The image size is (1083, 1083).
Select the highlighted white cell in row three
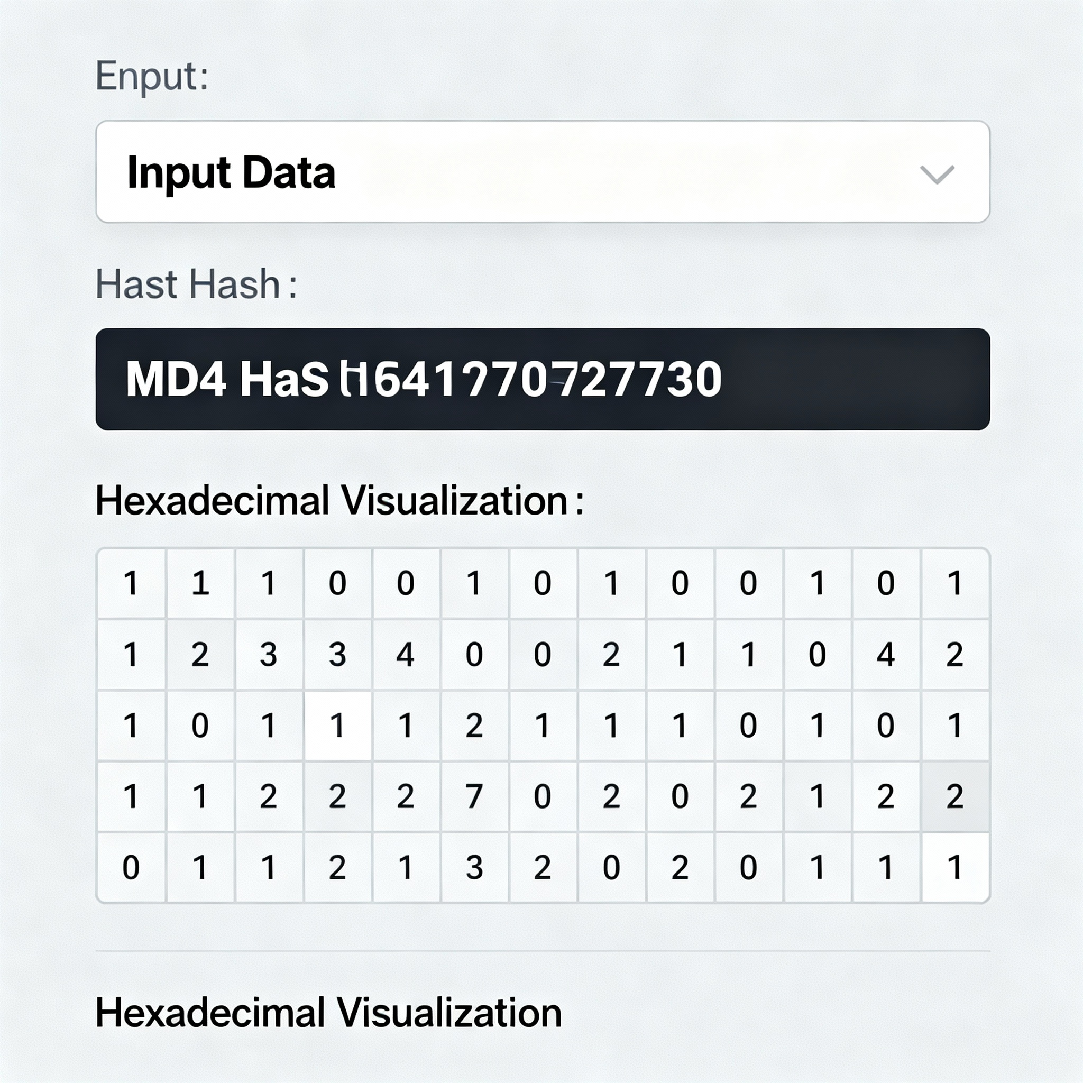tap(337, 726)
